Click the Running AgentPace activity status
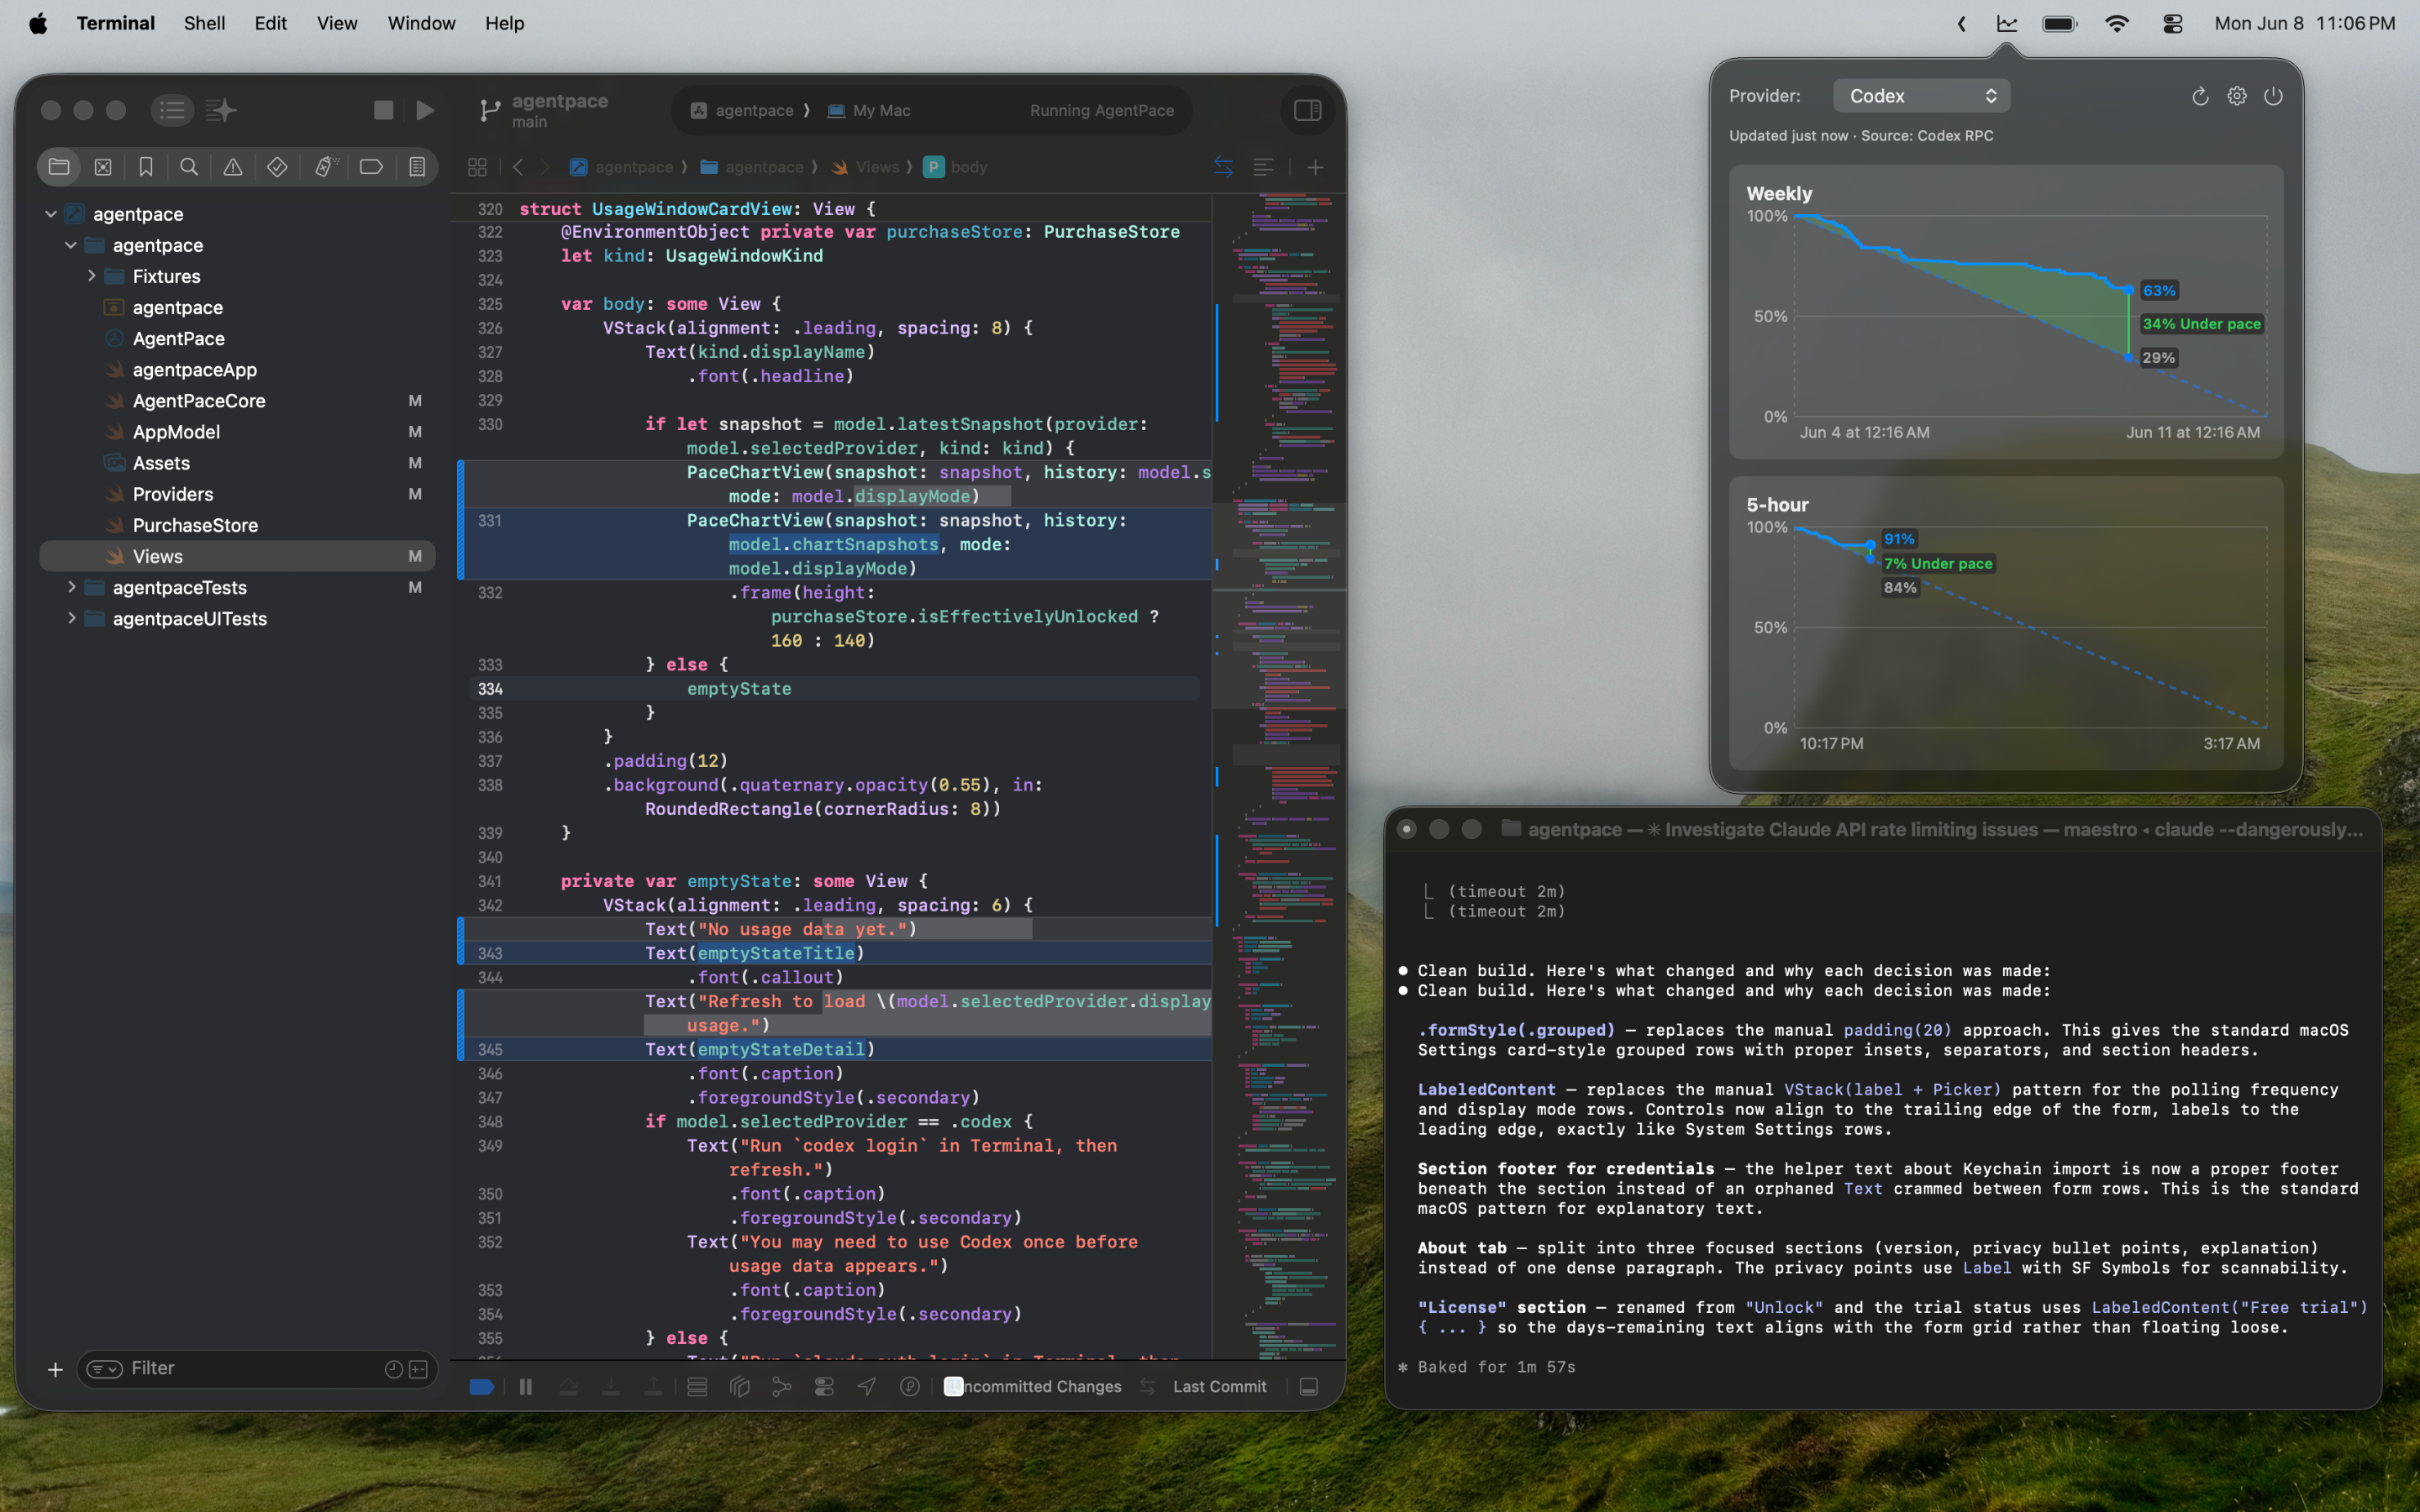Image resolution: width=2420 pixels, height=1512 pixels. click(x=1102, y=110)
